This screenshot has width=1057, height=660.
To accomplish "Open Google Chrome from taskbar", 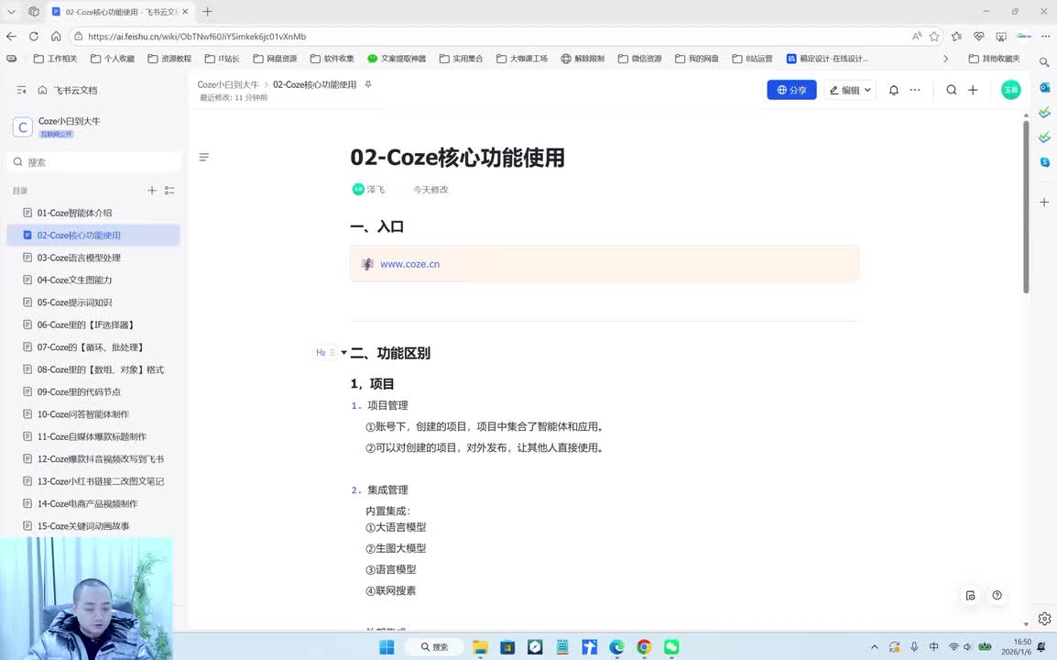I will [644, 647].
